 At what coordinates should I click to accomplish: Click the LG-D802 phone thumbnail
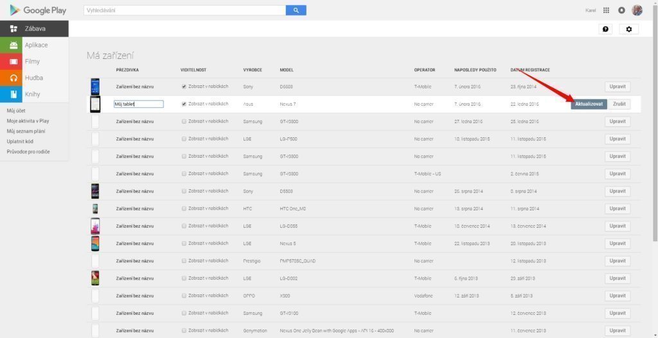(95, 278)
